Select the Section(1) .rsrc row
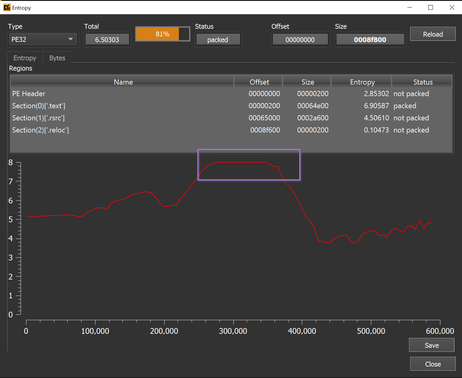 pyautogui.click(x=122, y=118)
